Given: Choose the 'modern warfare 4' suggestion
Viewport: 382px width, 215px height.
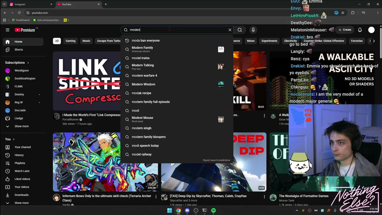Looking at the screenshot, I should coord(177,76).
